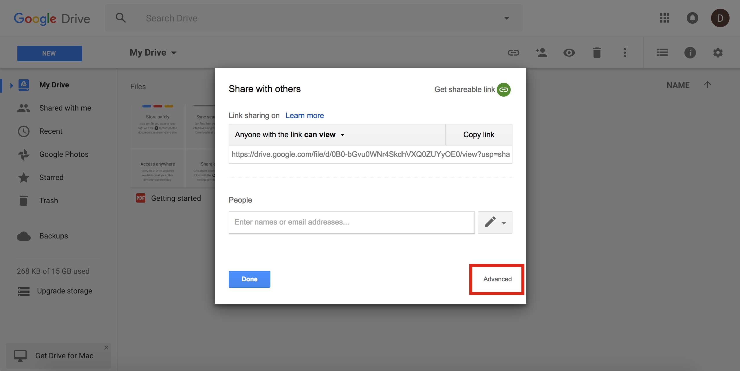
Task: Click the Add people toolbar icon
Action: pyautogui.click(x=541, y=53)
